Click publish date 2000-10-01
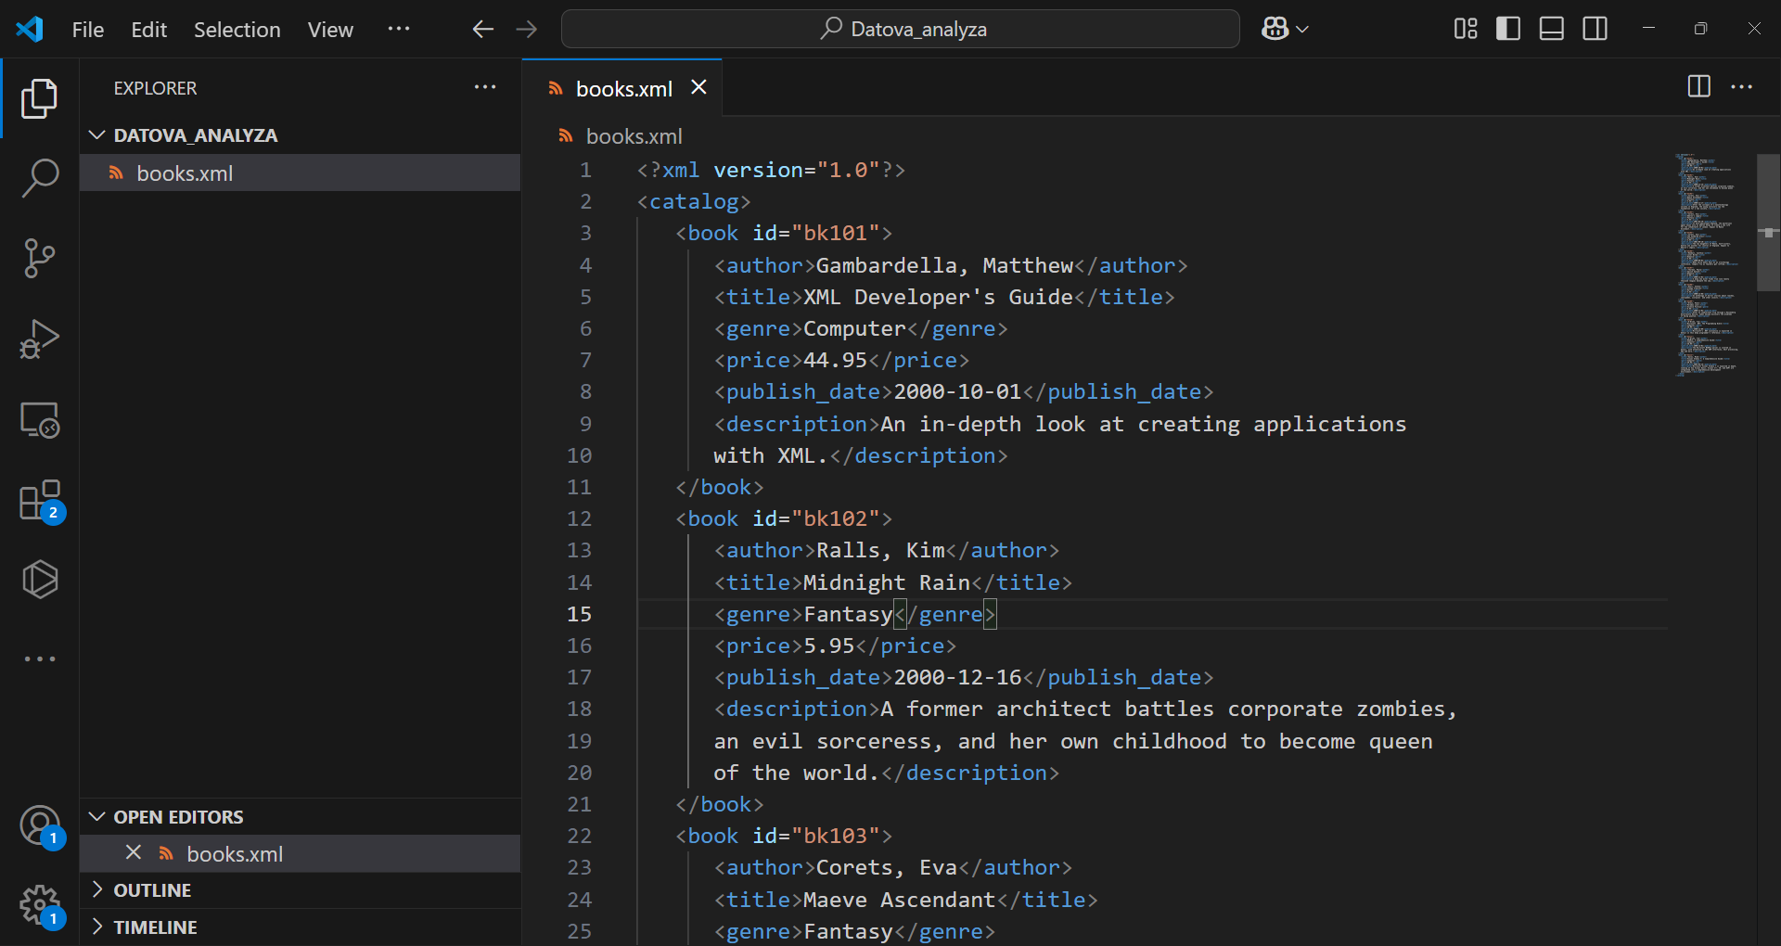 957,391
